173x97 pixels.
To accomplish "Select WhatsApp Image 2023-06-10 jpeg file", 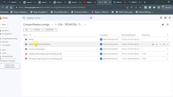I will click(97, 59).
